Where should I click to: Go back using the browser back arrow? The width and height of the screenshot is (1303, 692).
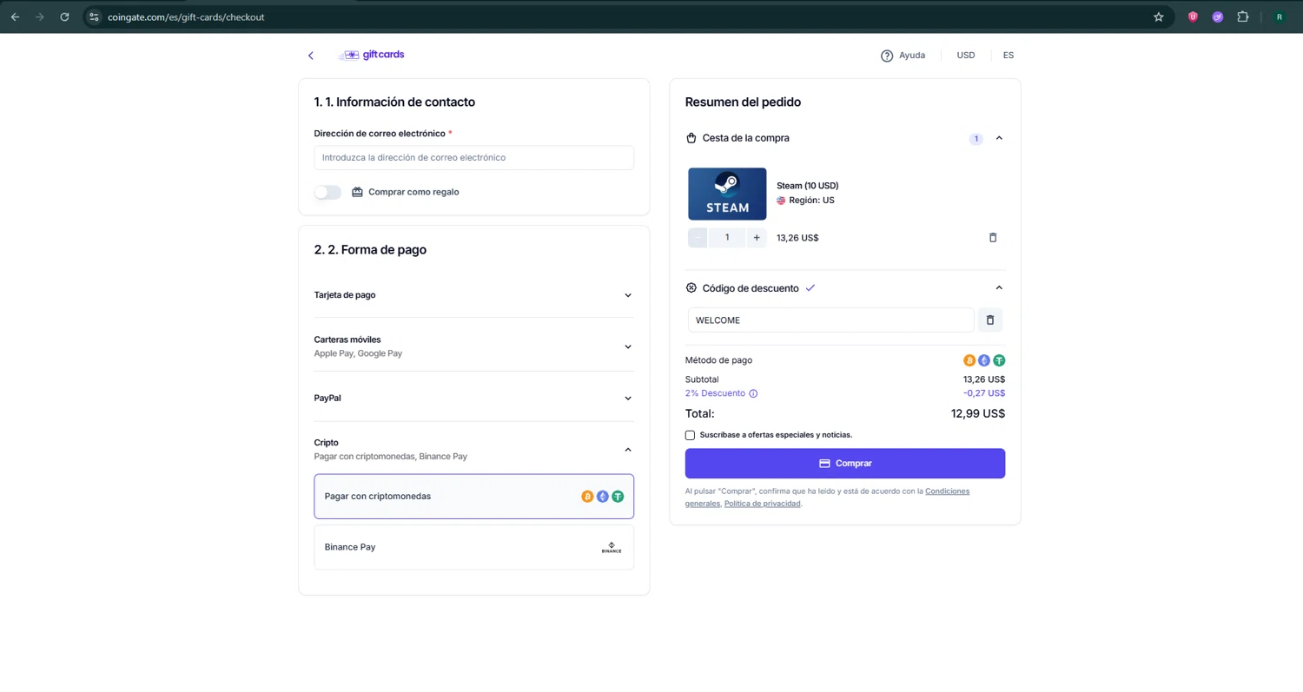click(15, 16)
